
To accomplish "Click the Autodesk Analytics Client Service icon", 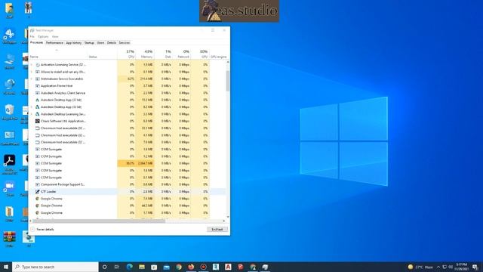I will coord(38,93).
